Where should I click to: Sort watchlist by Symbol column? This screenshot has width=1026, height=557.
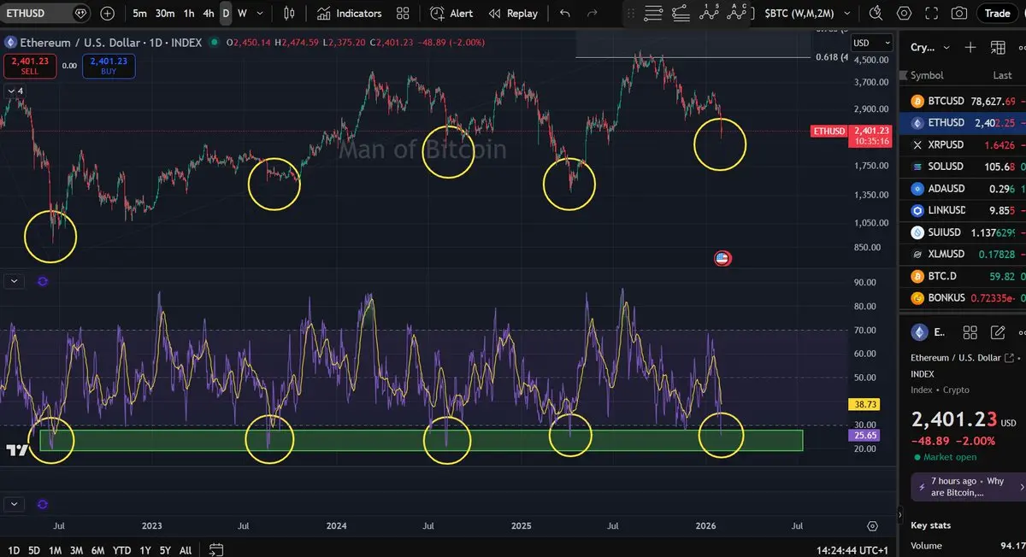coord(927,75)
